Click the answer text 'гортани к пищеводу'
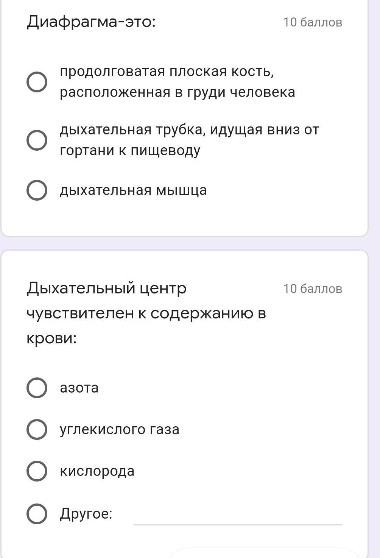This screenshot has height=558, width=380. point(130,150)
